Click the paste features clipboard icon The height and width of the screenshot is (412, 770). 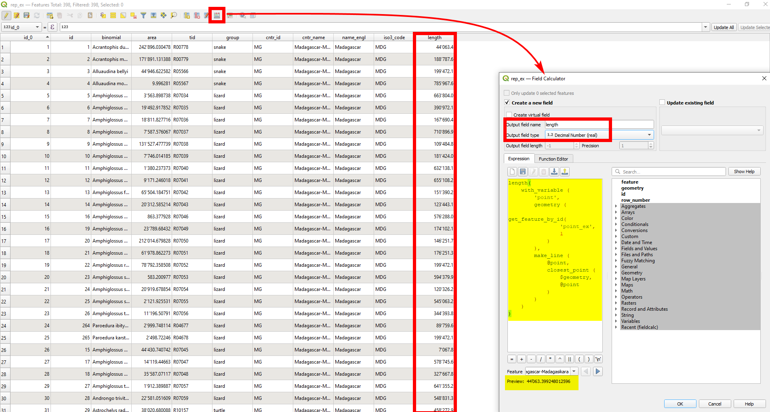click(90, 16)
